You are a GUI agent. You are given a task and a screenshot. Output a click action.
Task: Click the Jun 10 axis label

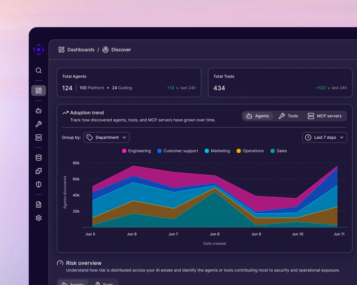pyautogui.click(x=297, y=234)
